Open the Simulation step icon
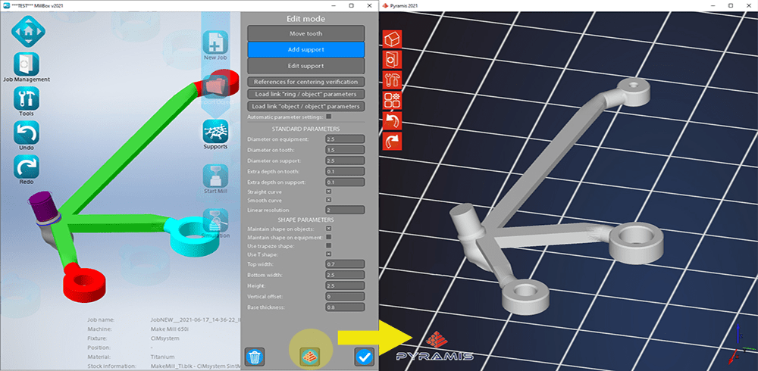 tap(215, 221)
